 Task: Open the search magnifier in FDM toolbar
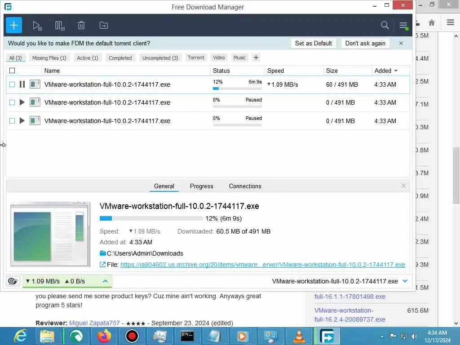[x=385, y=25]
